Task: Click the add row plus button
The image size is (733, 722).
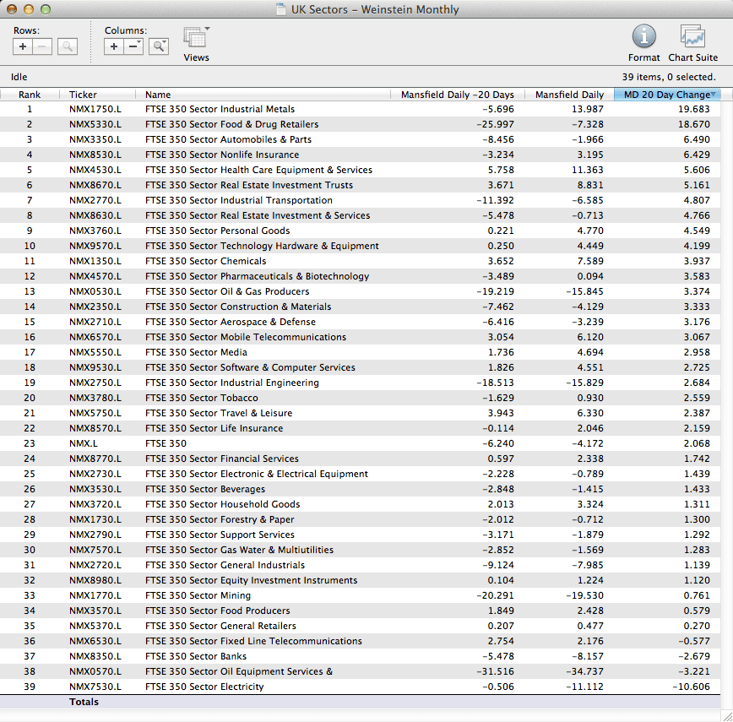Action: (x=23, y=46)
